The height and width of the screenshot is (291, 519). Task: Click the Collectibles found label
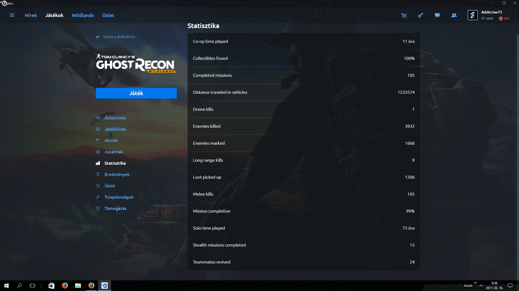coord(210,58)
